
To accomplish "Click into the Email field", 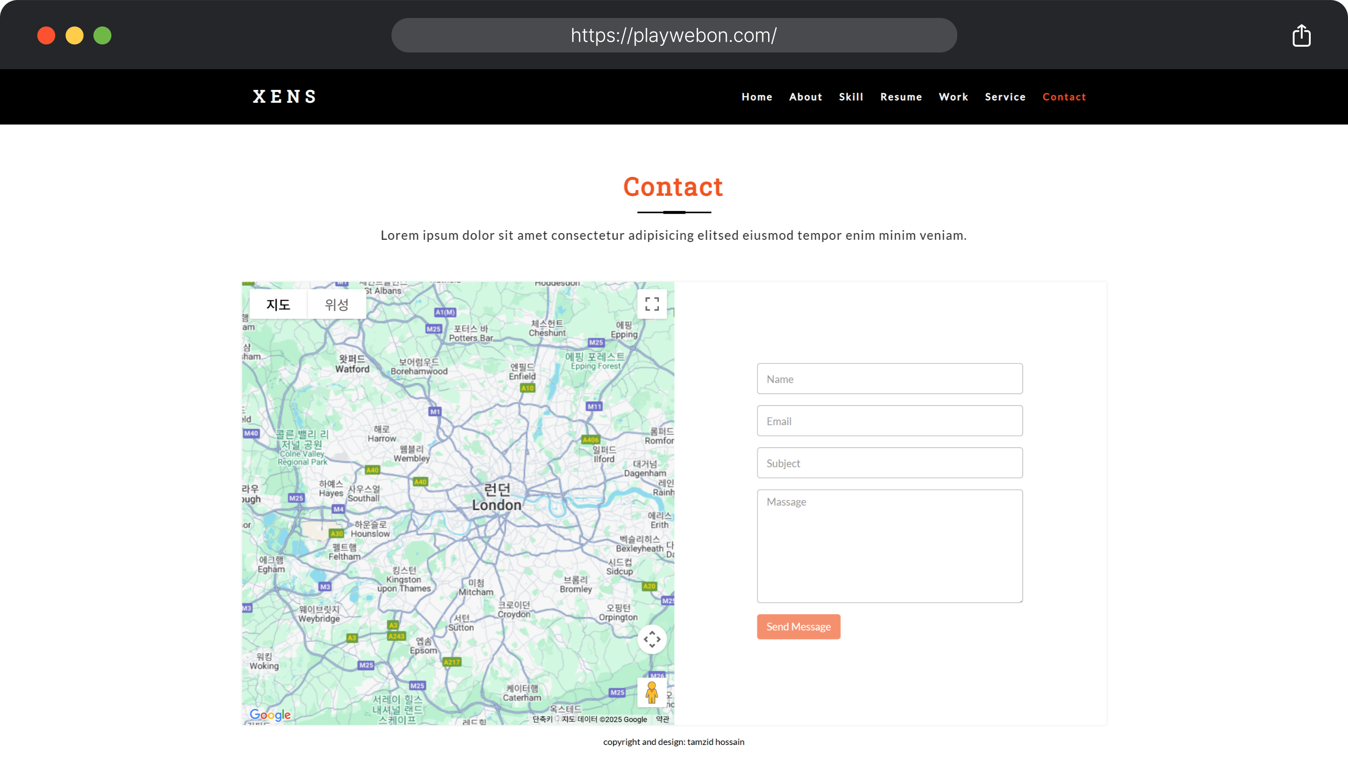I will (889, 421).
